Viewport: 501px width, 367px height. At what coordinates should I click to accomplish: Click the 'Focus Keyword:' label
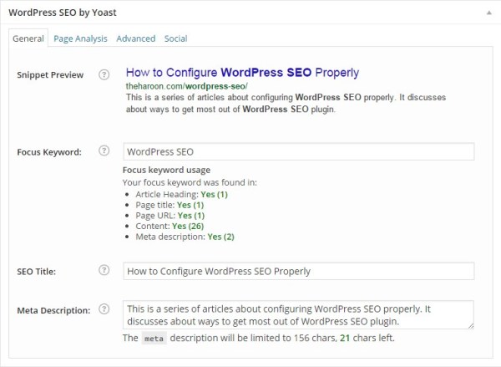click(x=49, y=152)
